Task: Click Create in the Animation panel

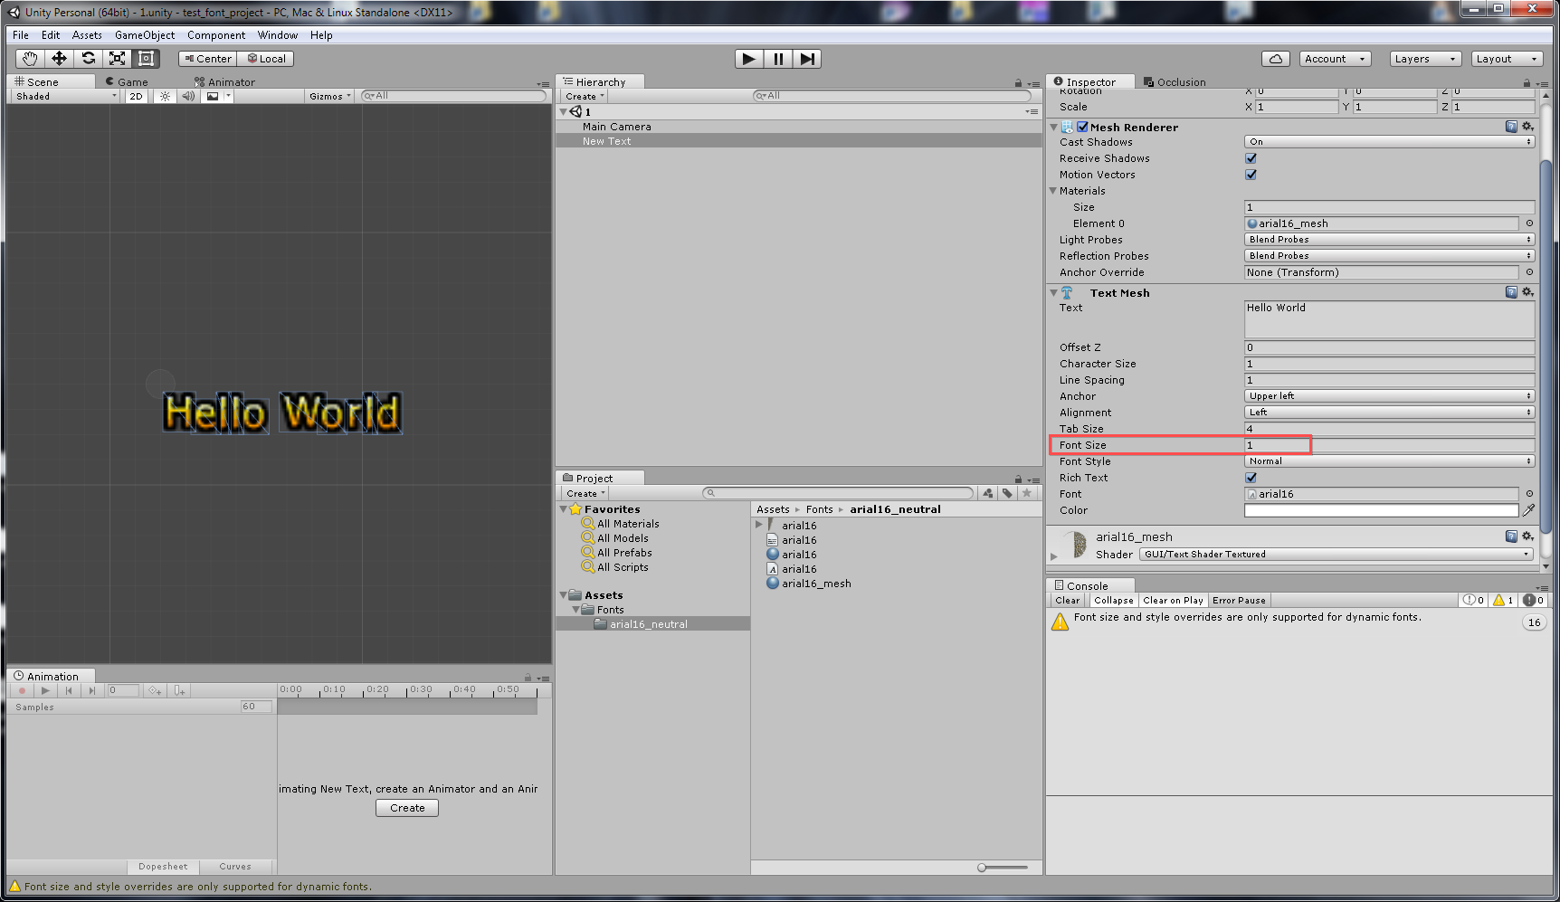Action: [x=406, y=807]
